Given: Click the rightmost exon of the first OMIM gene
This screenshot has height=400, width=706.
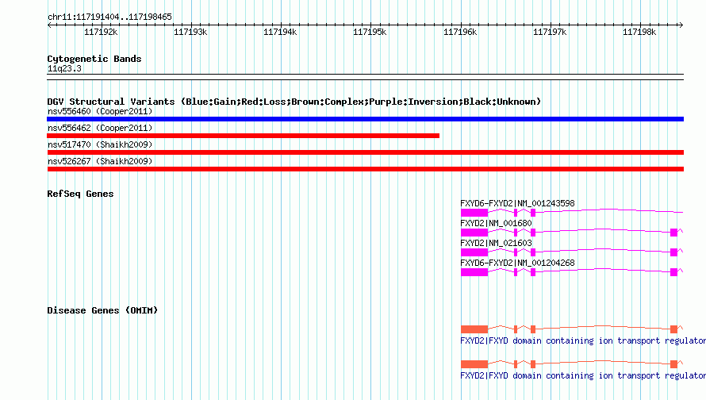Looking at the screenshot, I should click(673, 329).
